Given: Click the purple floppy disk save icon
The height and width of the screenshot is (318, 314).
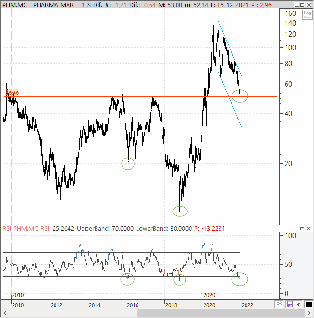Looking at the screenshot, I should 290,304.
